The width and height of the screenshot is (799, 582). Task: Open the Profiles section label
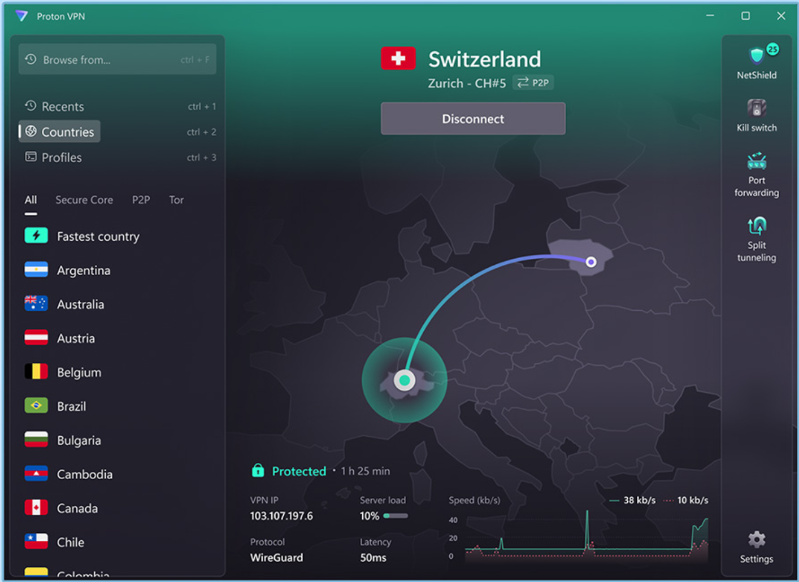pos(62,157)
